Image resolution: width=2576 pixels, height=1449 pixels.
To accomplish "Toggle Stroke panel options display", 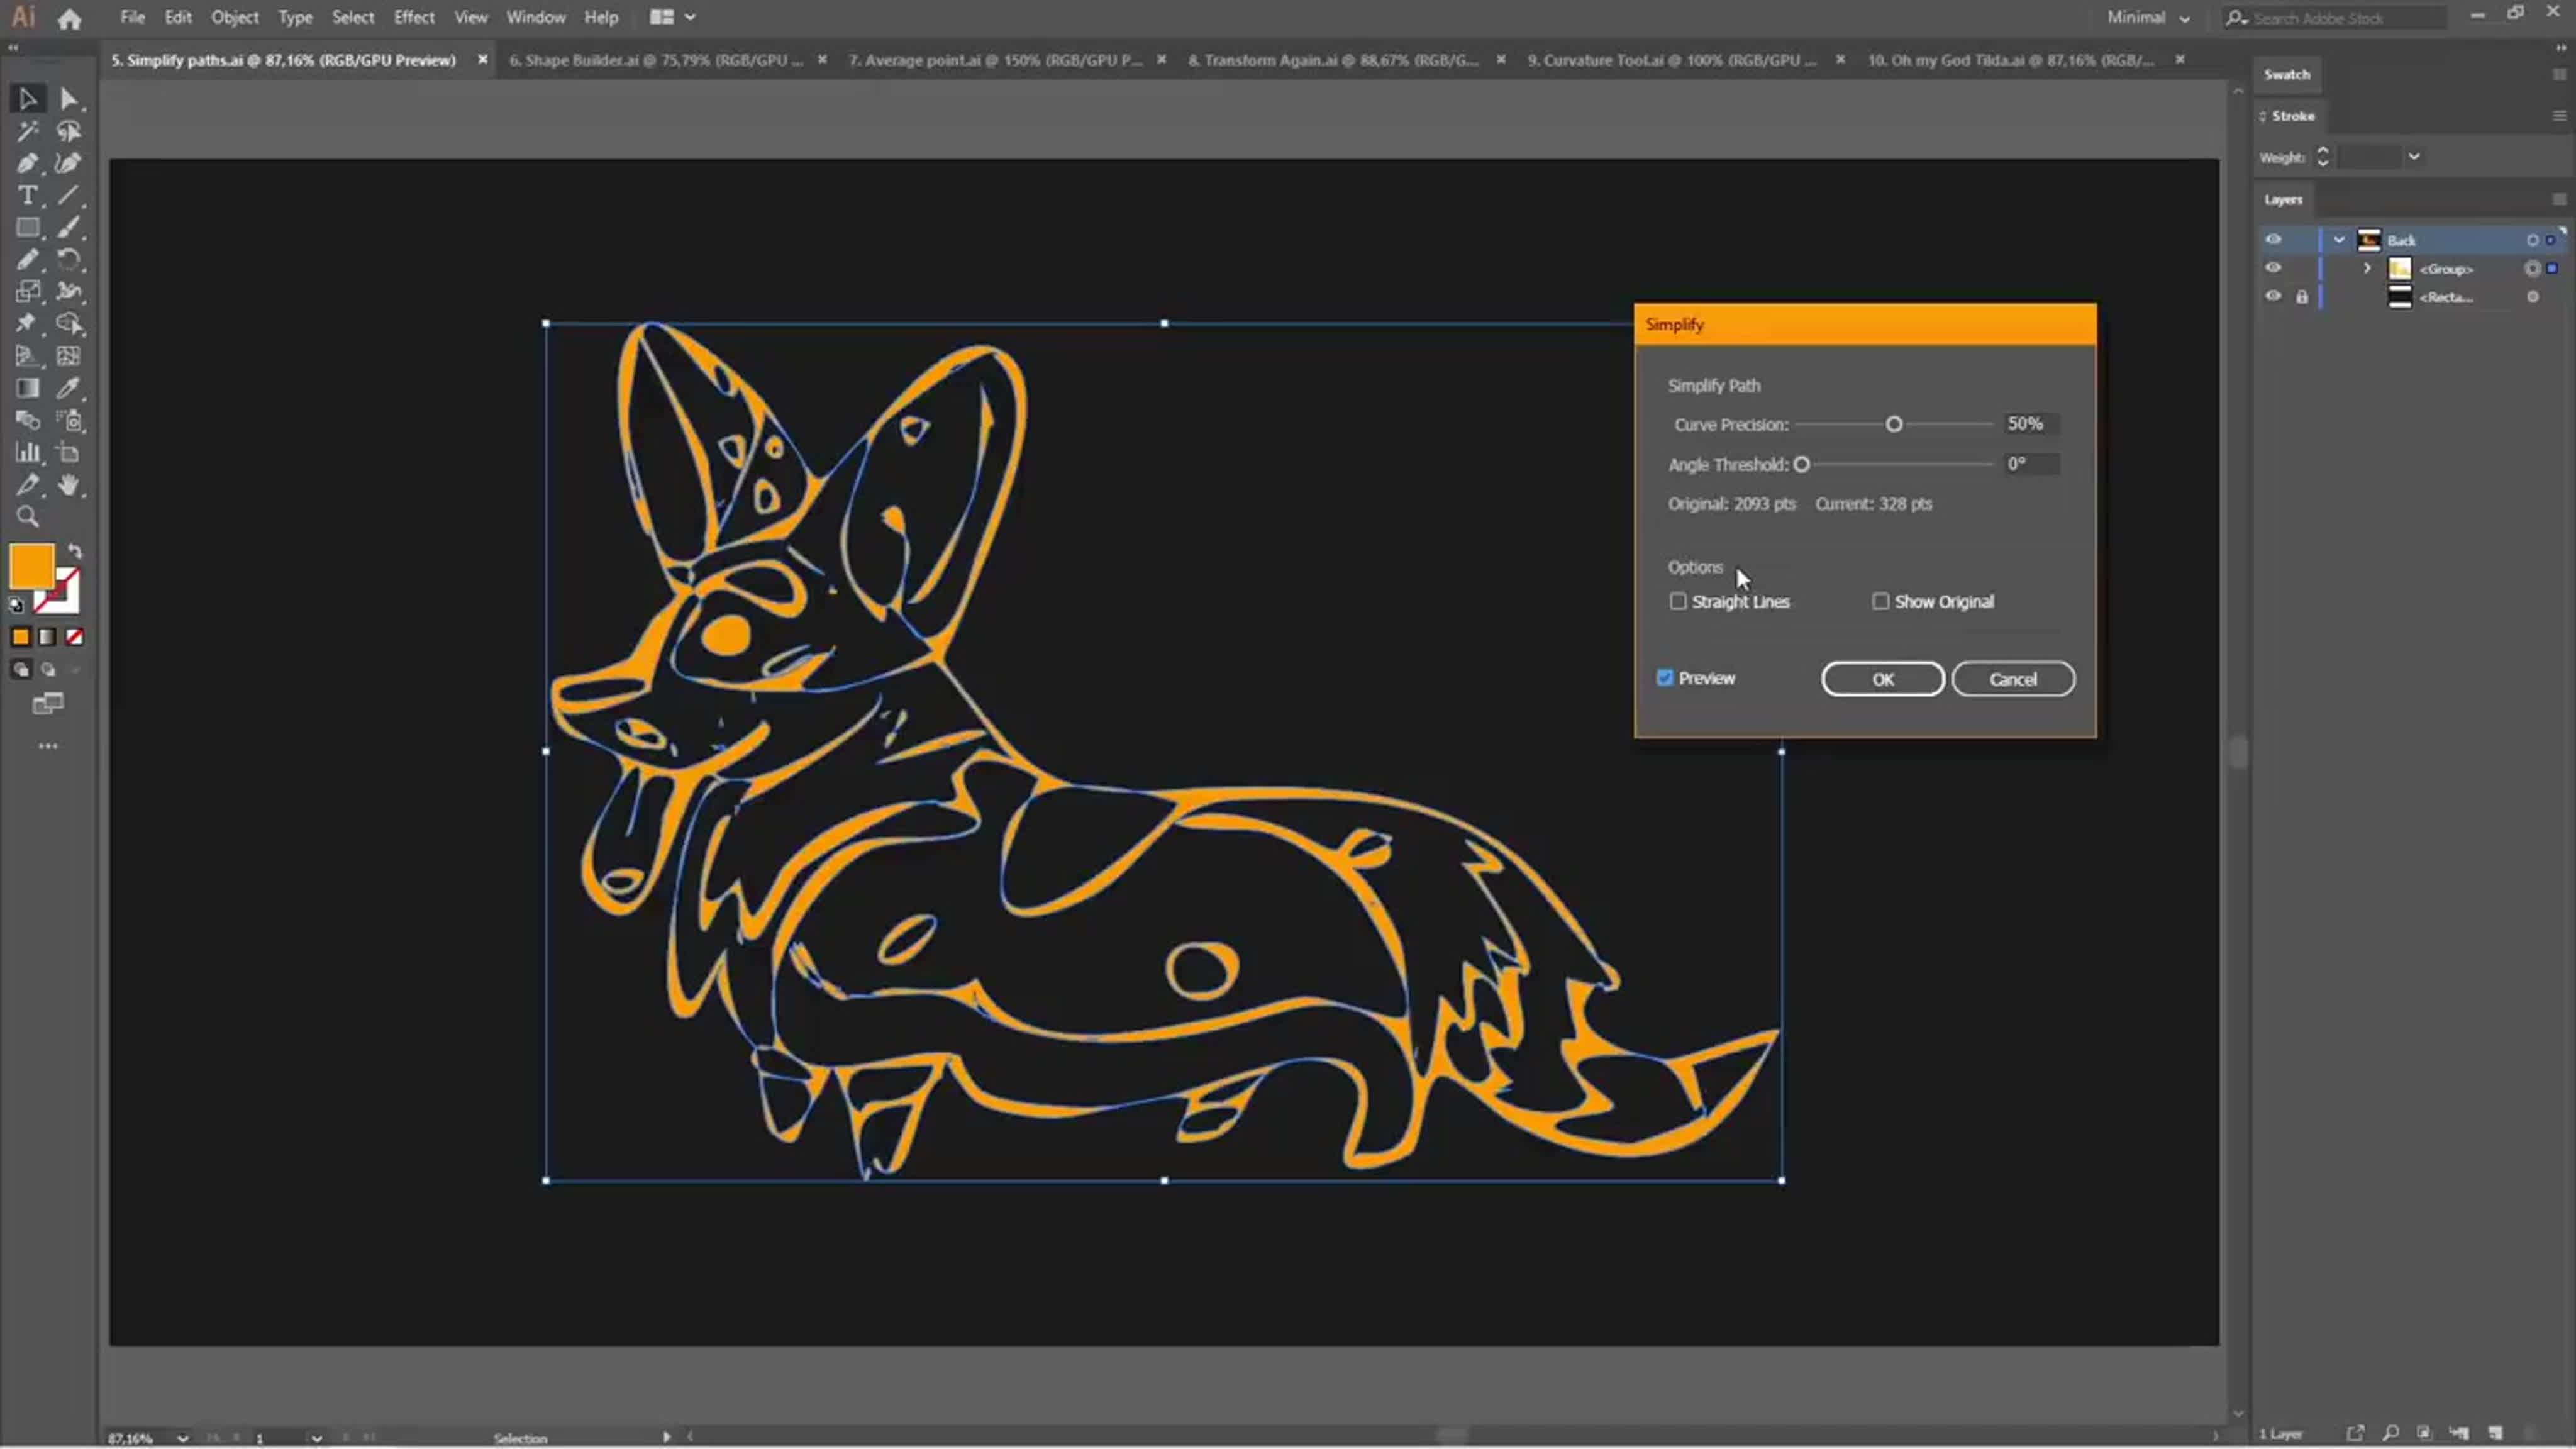I will [2263, 116].
